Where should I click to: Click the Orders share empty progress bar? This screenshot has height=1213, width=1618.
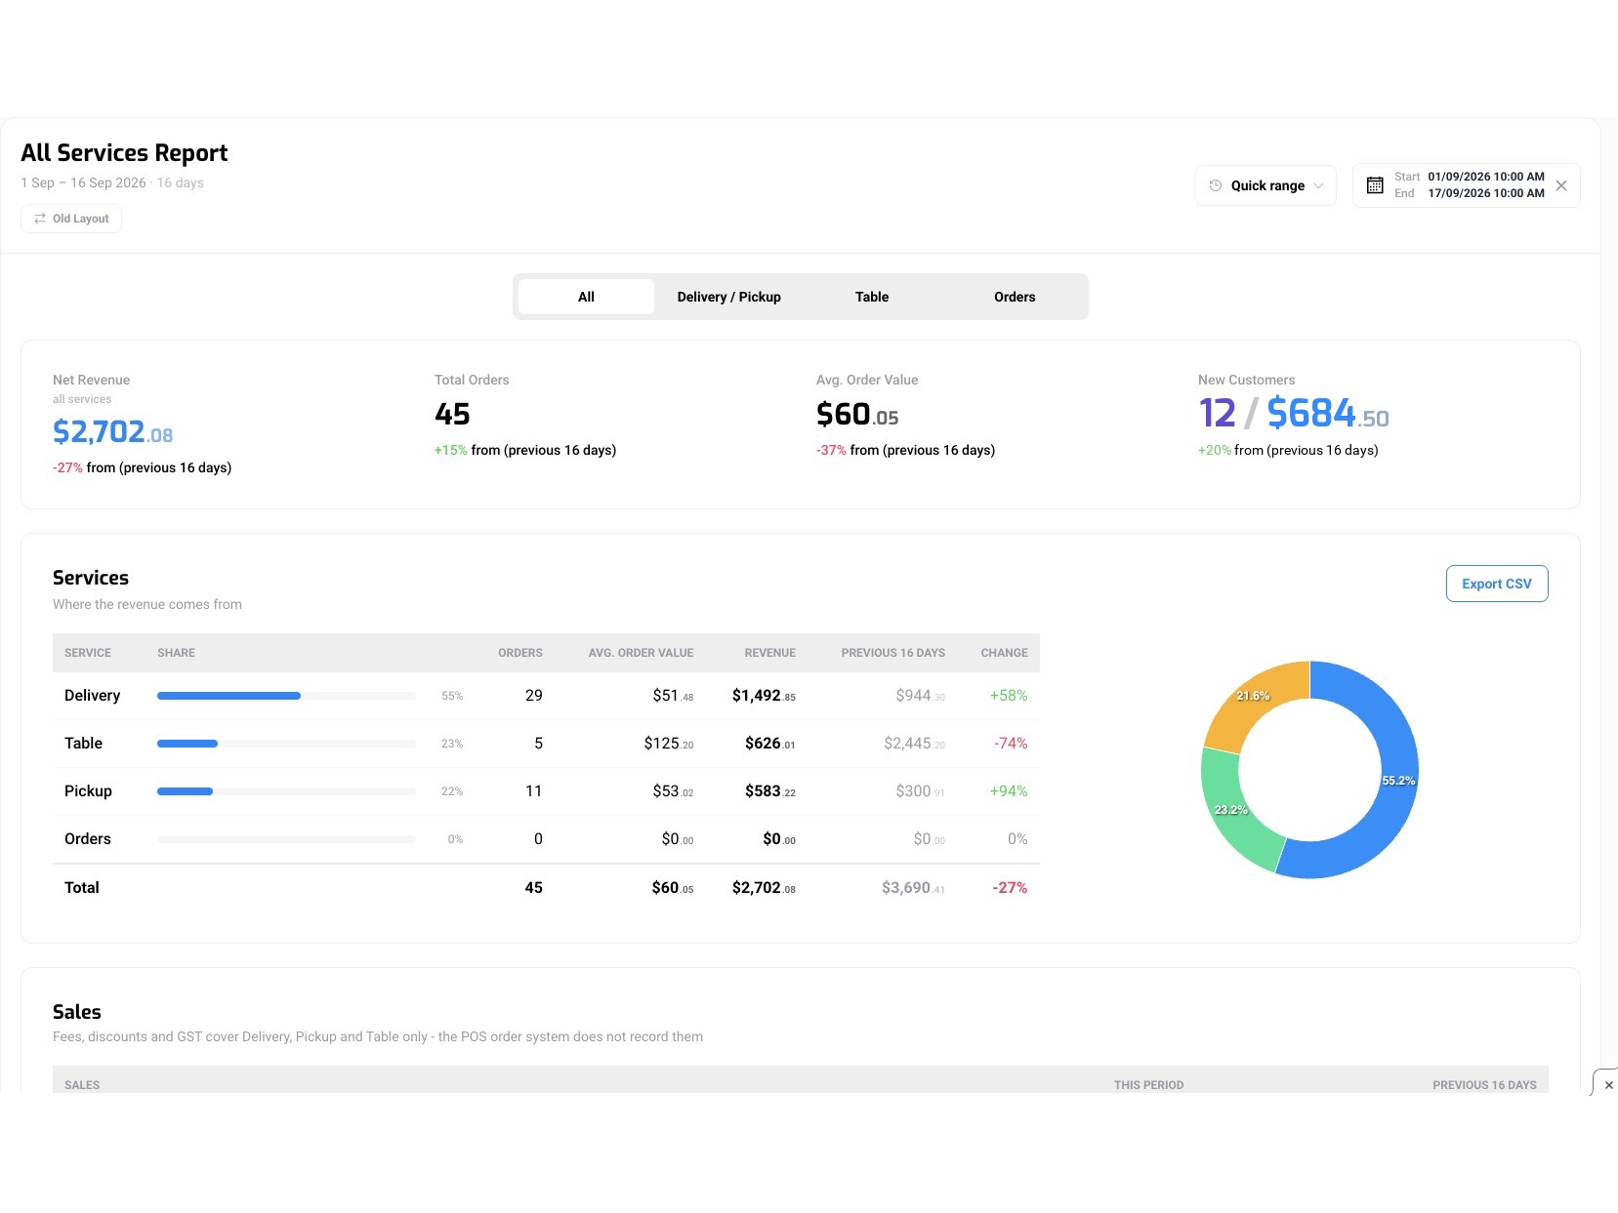tap(286, 839)
